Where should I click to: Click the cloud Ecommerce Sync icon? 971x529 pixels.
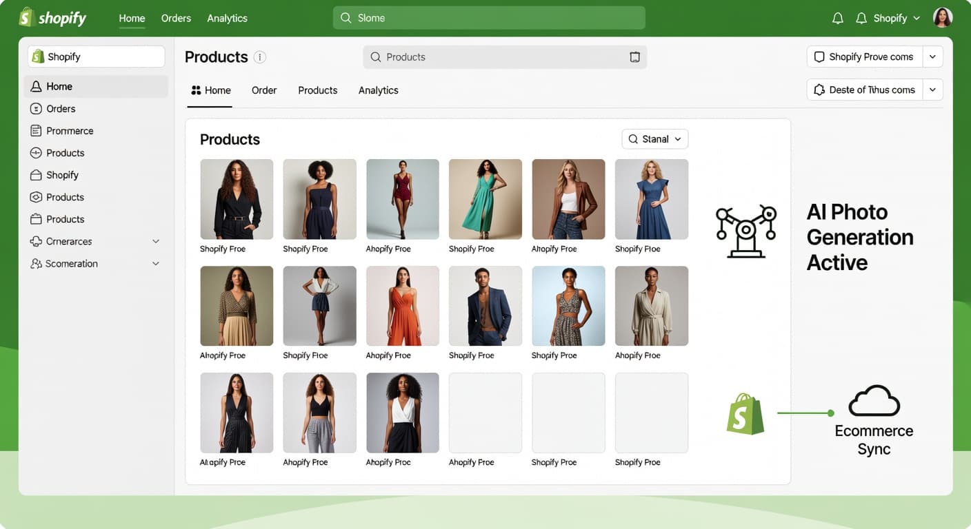pyautogui.click(x=874, y=401)
